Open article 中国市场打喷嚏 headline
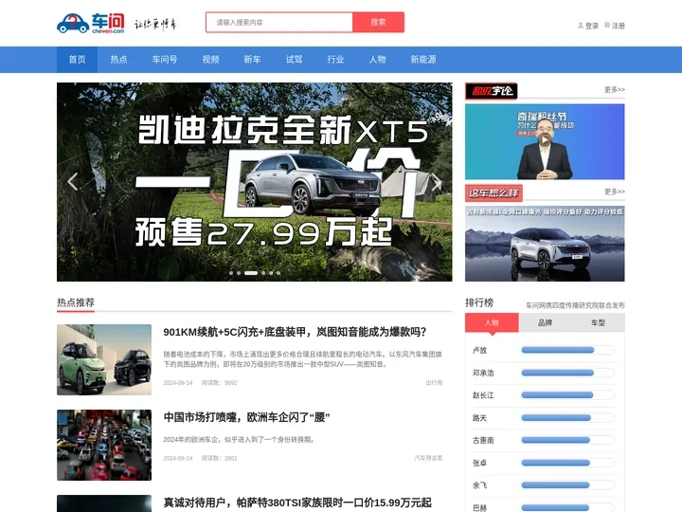Screen dimensions: 682x512 [246, 417]
